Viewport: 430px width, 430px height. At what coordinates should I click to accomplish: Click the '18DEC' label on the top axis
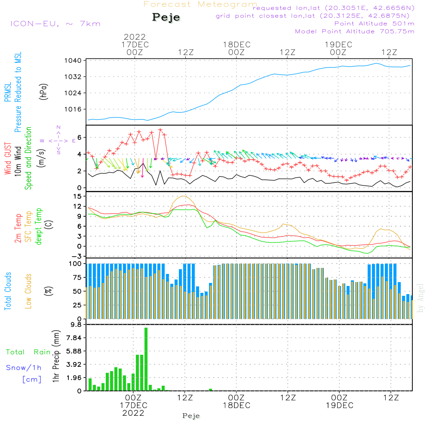click(x=236, y=44)
